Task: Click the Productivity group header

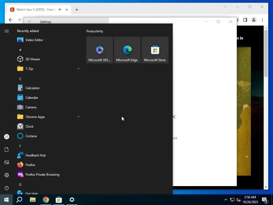Action: coord(95,31)
